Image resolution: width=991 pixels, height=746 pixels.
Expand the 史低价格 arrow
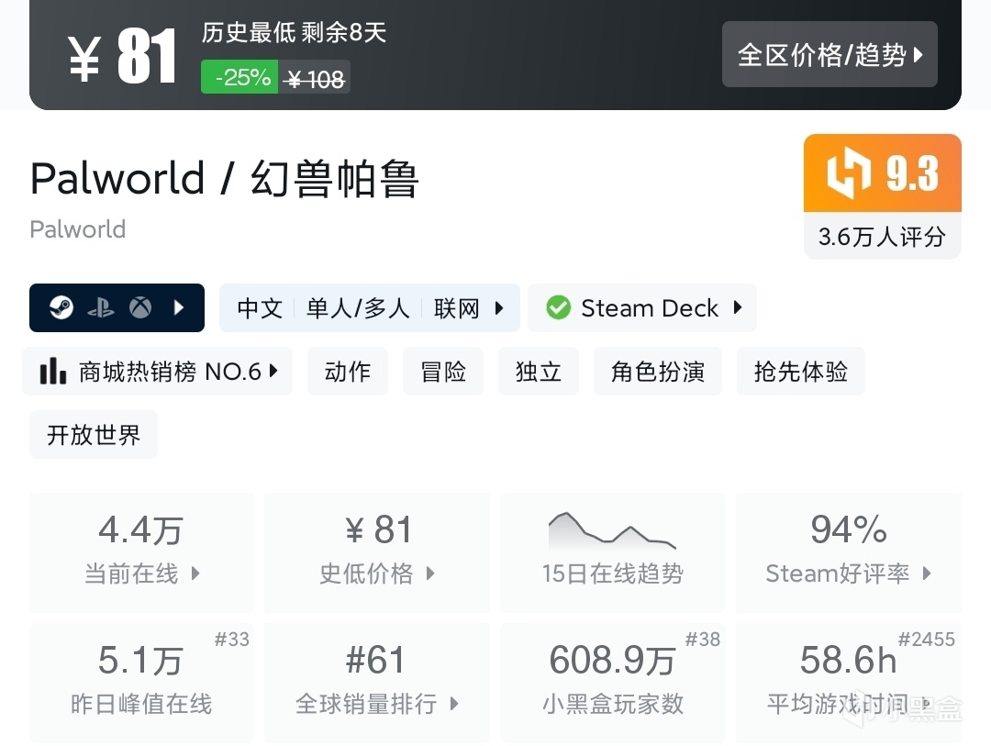[x=430, y=573]
